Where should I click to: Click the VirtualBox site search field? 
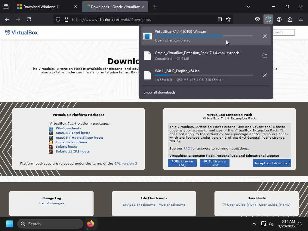283,32
